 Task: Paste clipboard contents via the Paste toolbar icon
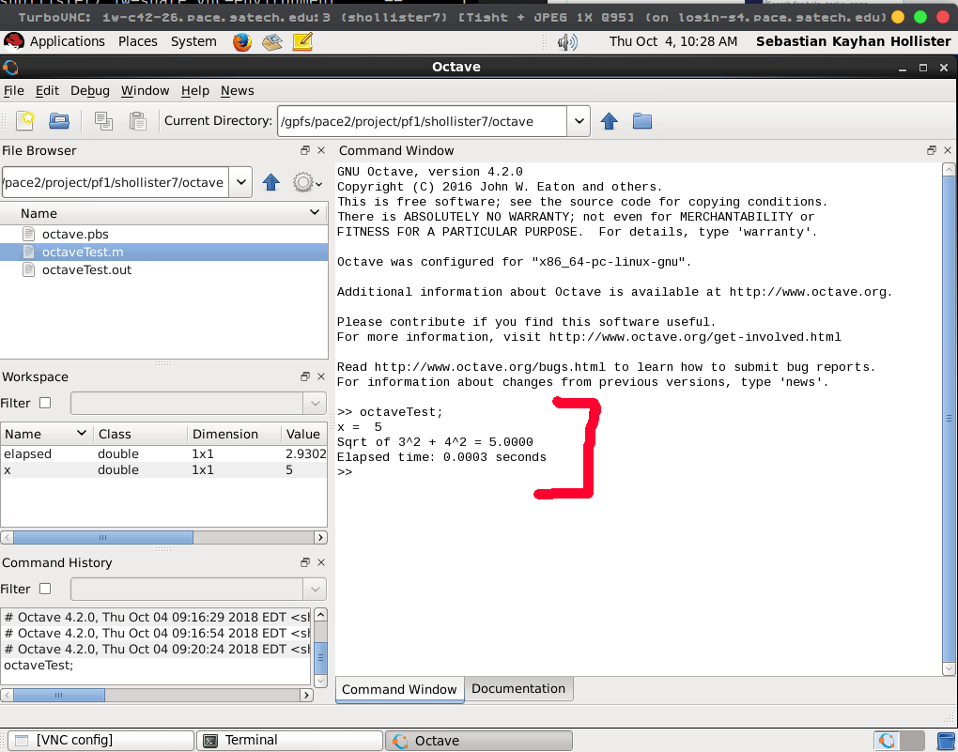[134, 120]
